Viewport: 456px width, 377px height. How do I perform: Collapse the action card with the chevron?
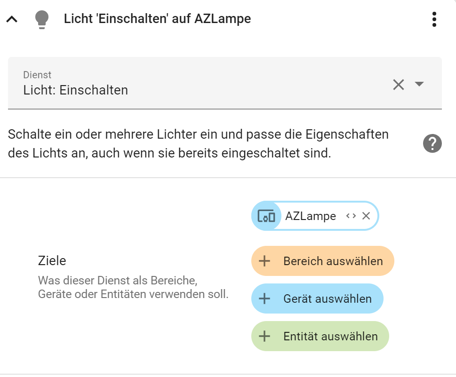(x=12, y=19)
